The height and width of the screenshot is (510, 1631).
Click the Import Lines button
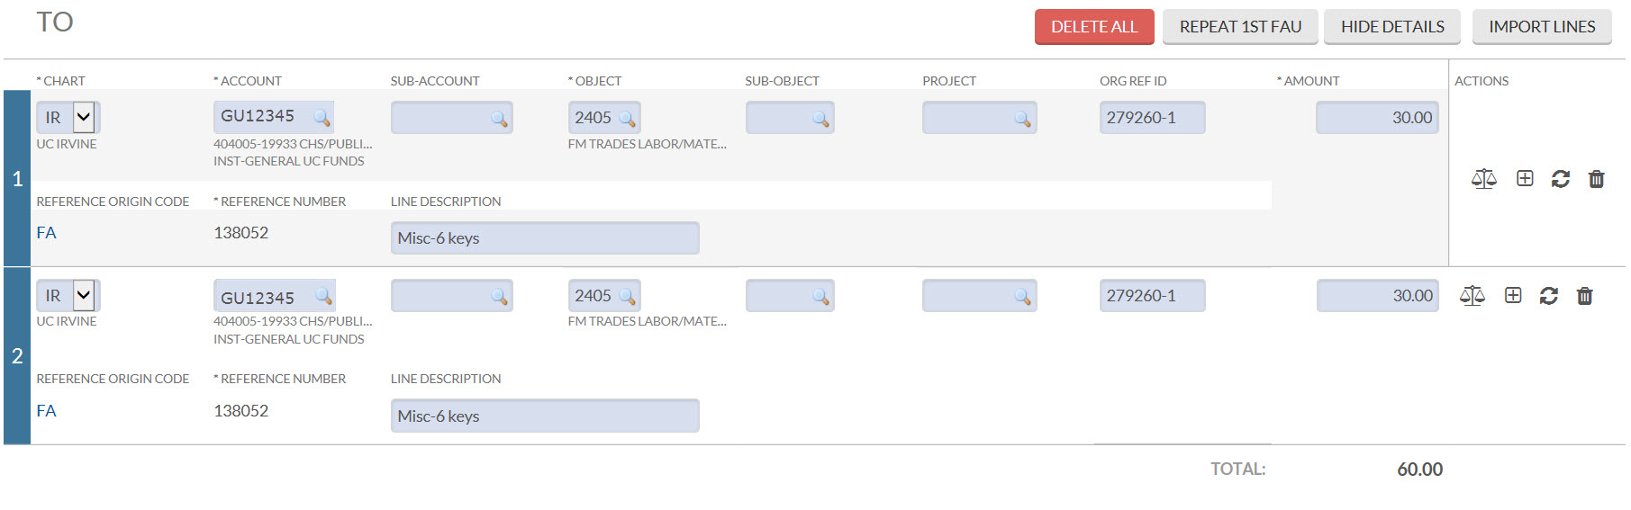[1542, 27]
